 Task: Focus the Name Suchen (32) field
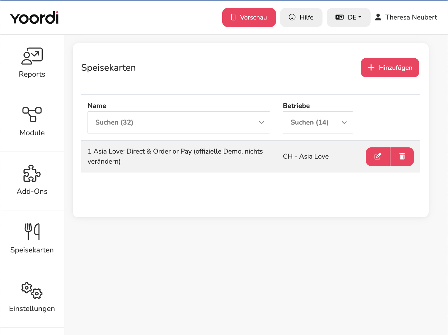(179, 123)
